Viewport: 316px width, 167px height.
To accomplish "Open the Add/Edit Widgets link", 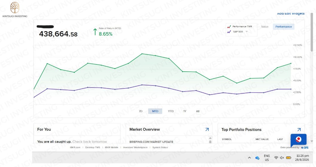I will 291,13.
